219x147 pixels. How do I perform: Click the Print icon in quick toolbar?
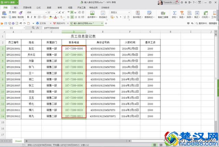click(x=13, y=23)
